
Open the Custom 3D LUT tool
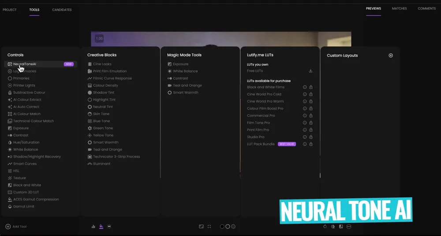click(26, 192)
